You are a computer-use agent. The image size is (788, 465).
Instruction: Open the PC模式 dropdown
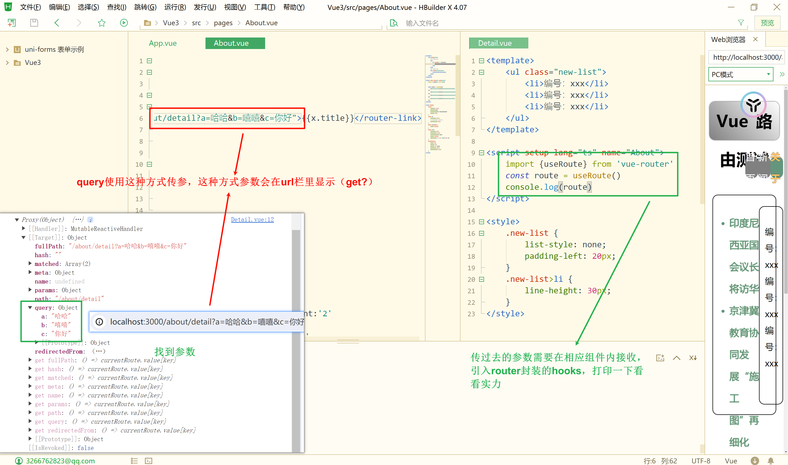click(x=741, y=74)
